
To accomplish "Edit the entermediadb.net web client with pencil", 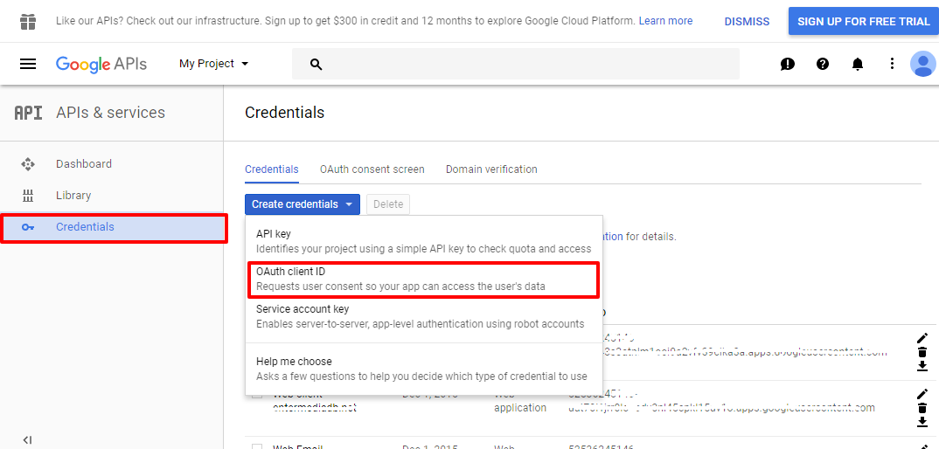I will (x=922, y=394).
